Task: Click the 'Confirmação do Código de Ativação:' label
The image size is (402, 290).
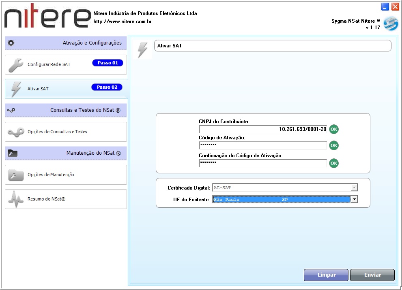Action: [x=241, y=156]
